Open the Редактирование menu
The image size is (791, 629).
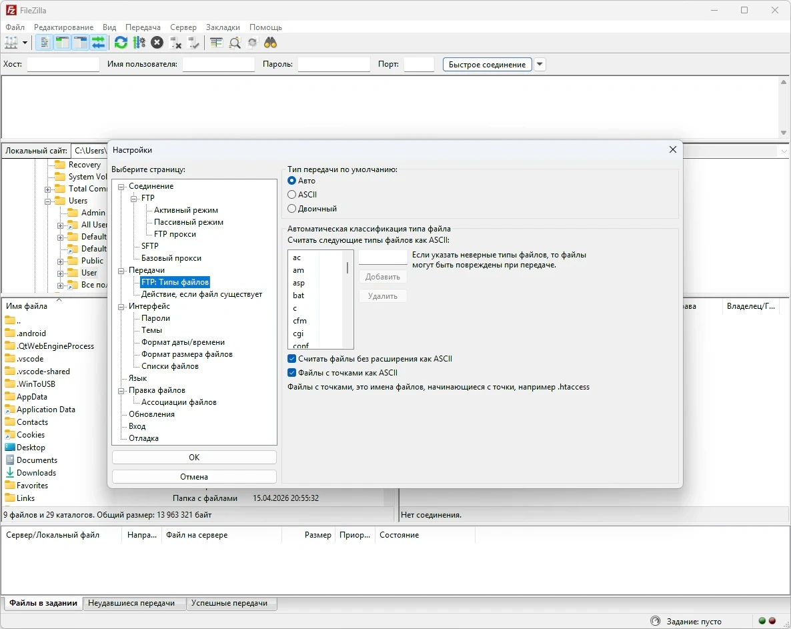coord(63,27)
